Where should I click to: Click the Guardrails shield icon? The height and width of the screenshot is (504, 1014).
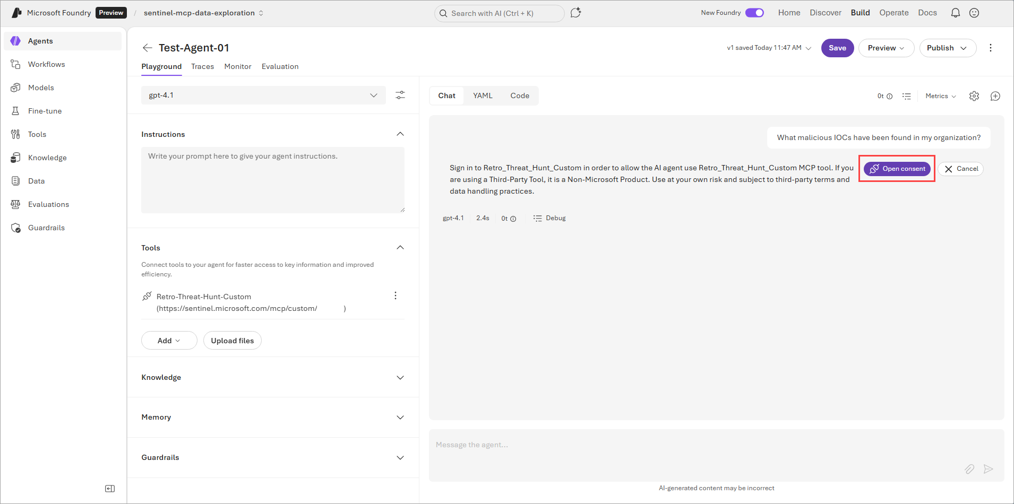pos(15,228)
